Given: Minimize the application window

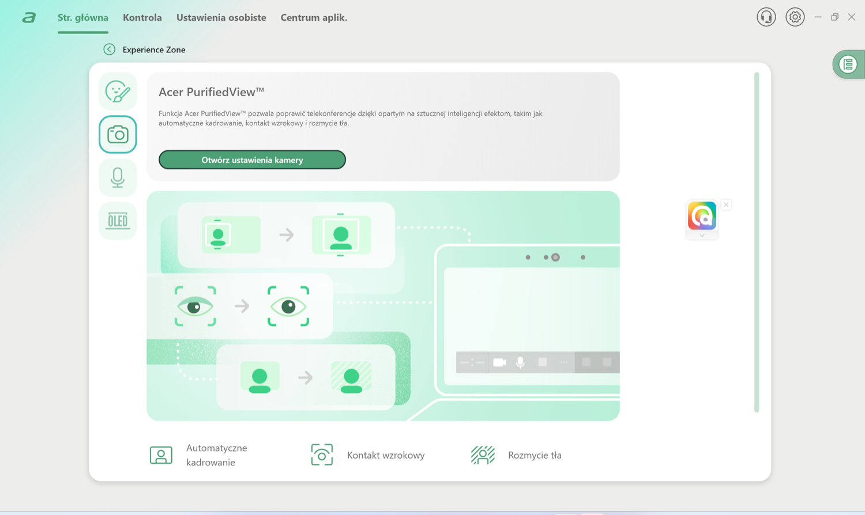Looking at the screenshot, I should click(x=818, y=17).
